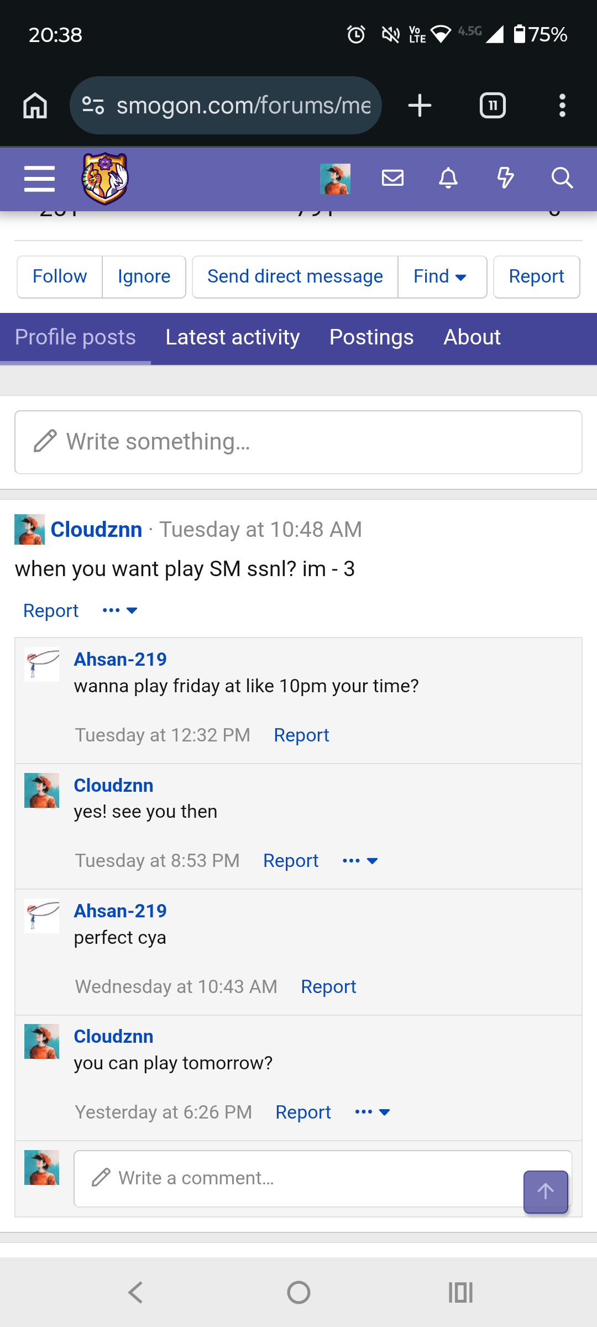
Task: Switch to the Latest activity tab
Action: coord(232,337)
